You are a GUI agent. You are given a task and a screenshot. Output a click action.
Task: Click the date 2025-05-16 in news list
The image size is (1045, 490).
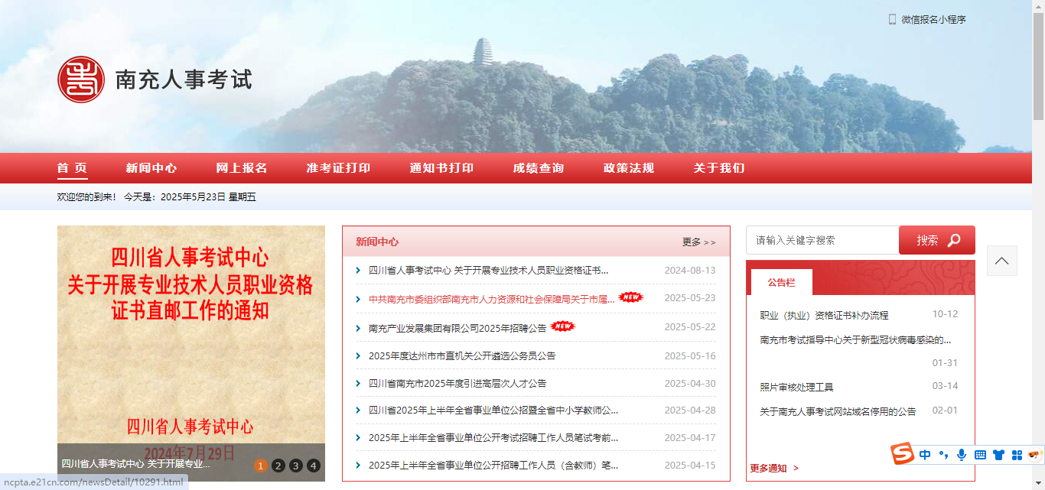(x=690, y=355)
